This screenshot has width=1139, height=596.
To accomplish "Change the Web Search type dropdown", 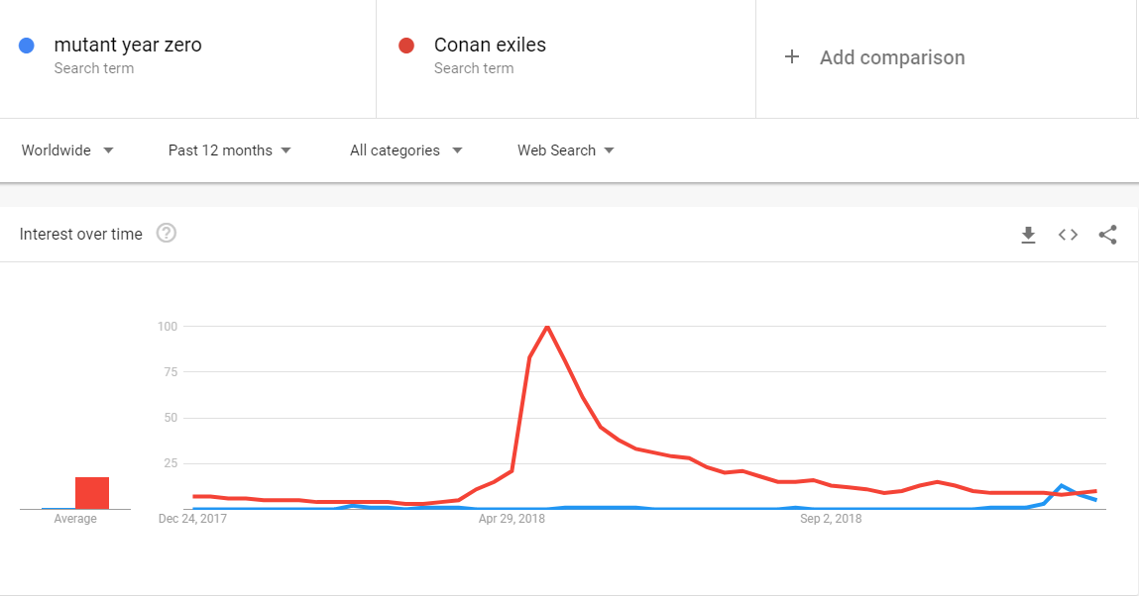I will [x=566, y=150].
